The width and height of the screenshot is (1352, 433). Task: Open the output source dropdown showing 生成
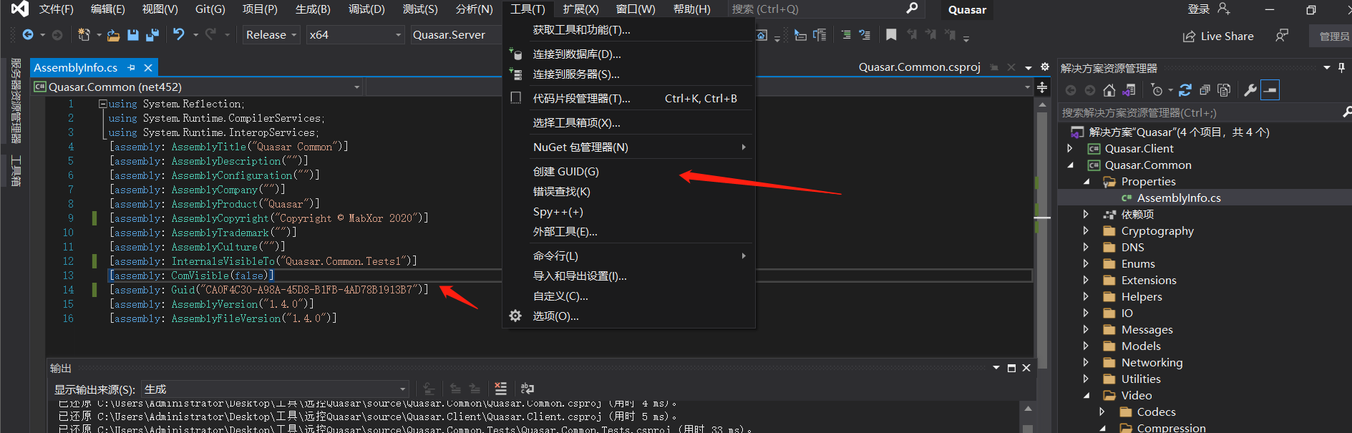pos(276,389)
